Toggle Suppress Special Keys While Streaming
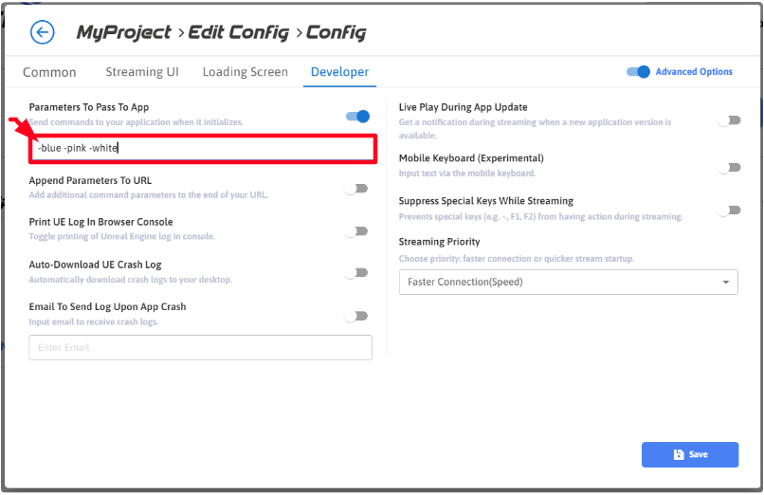This screenshot has width=764, height=495. pyautogui.click(x=728, y=211)
